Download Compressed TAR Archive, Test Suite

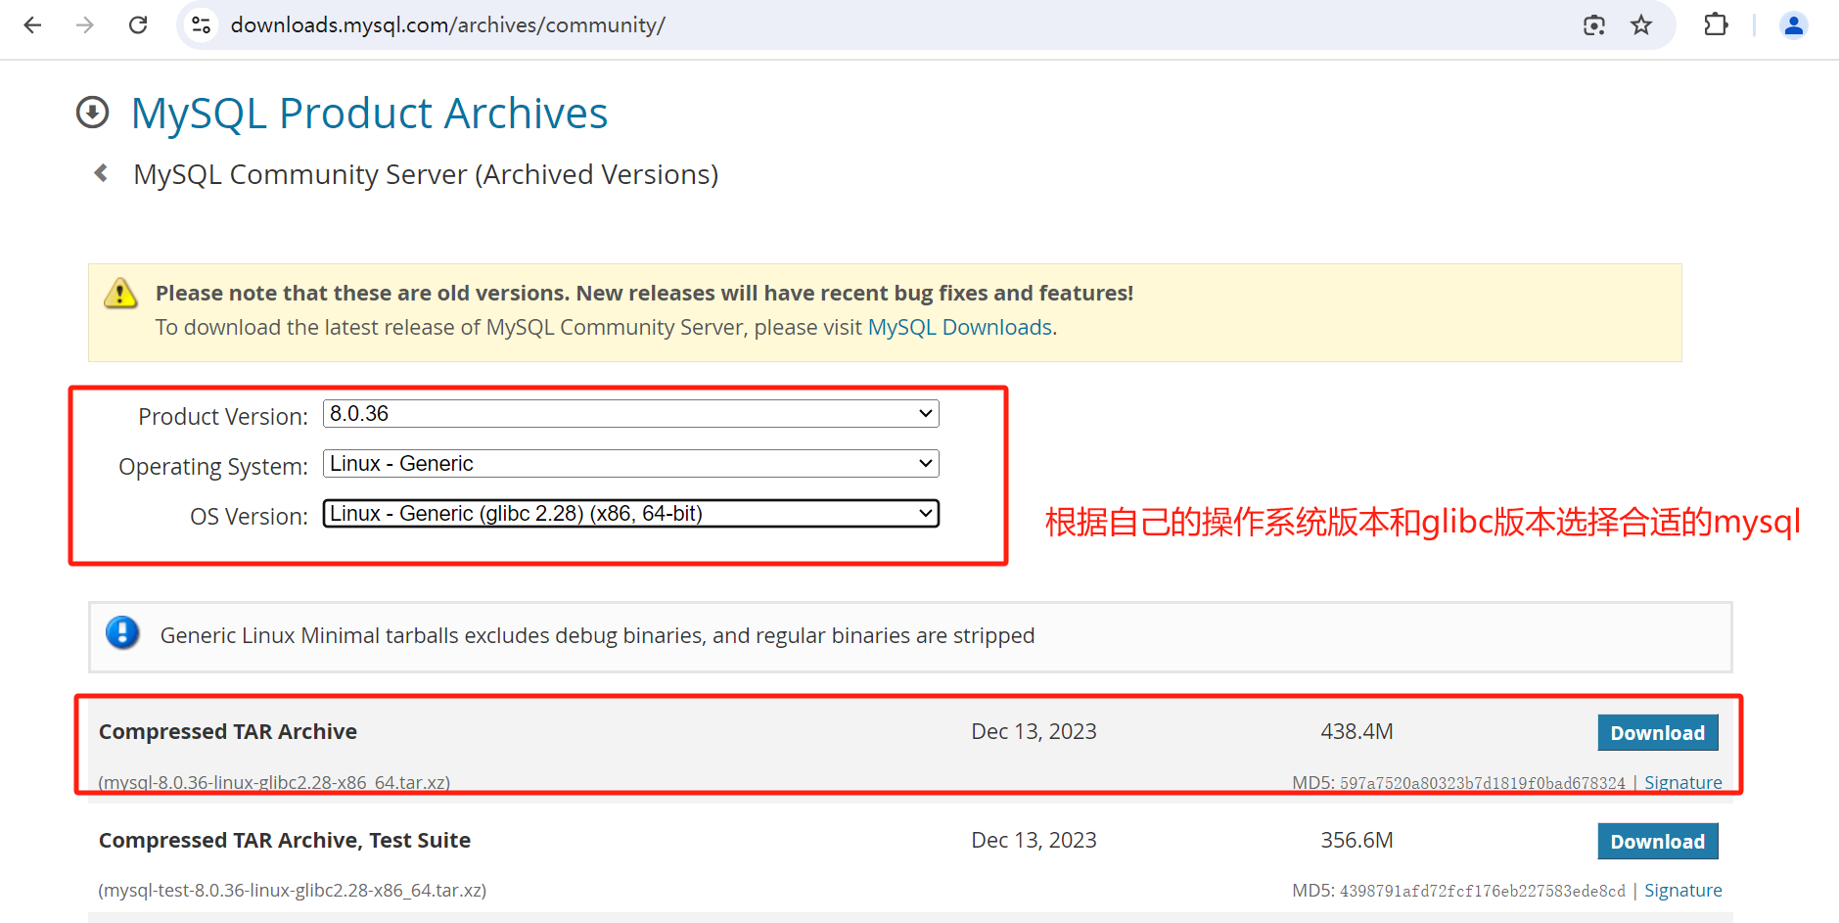click(x=1658, y=842)
